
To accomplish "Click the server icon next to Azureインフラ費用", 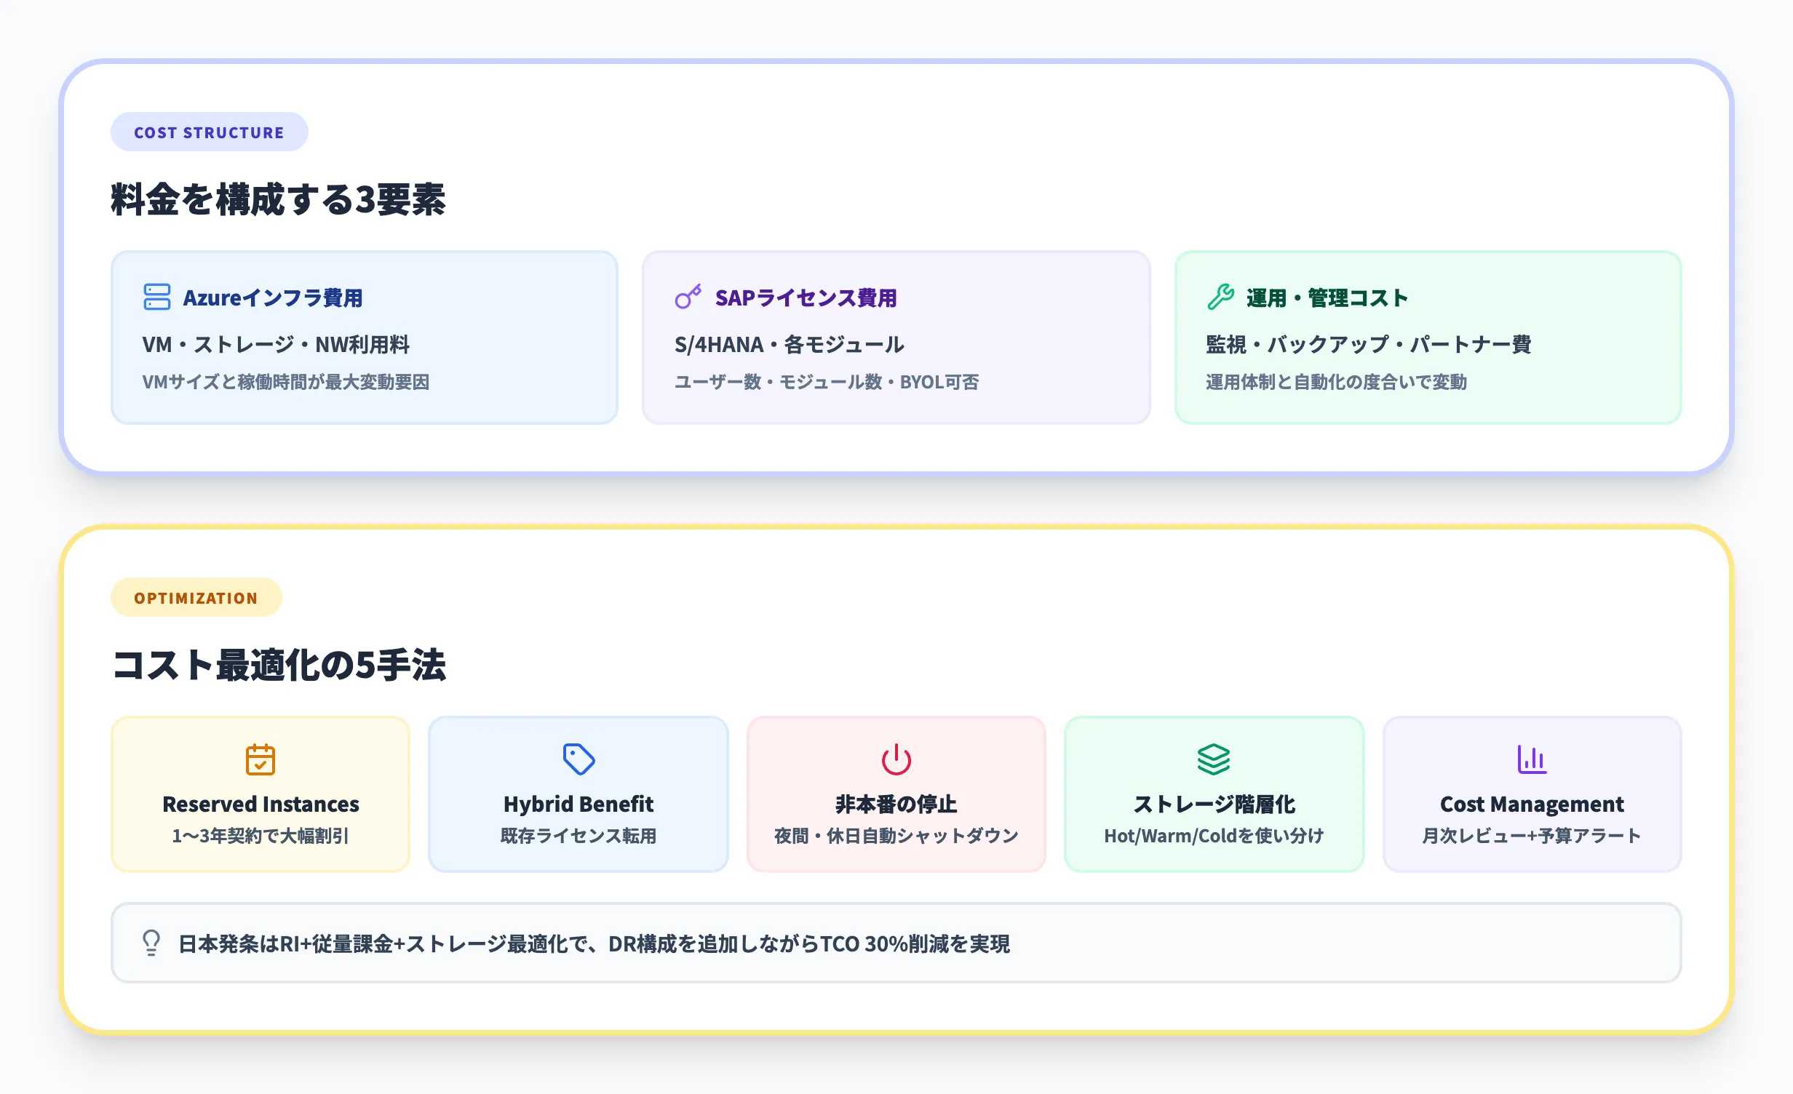I will point(157,298).
